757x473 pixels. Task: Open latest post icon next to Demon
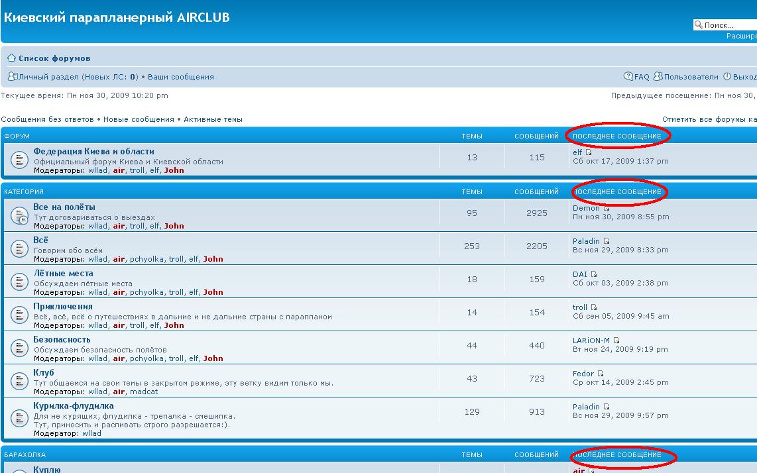click(607, 208)
